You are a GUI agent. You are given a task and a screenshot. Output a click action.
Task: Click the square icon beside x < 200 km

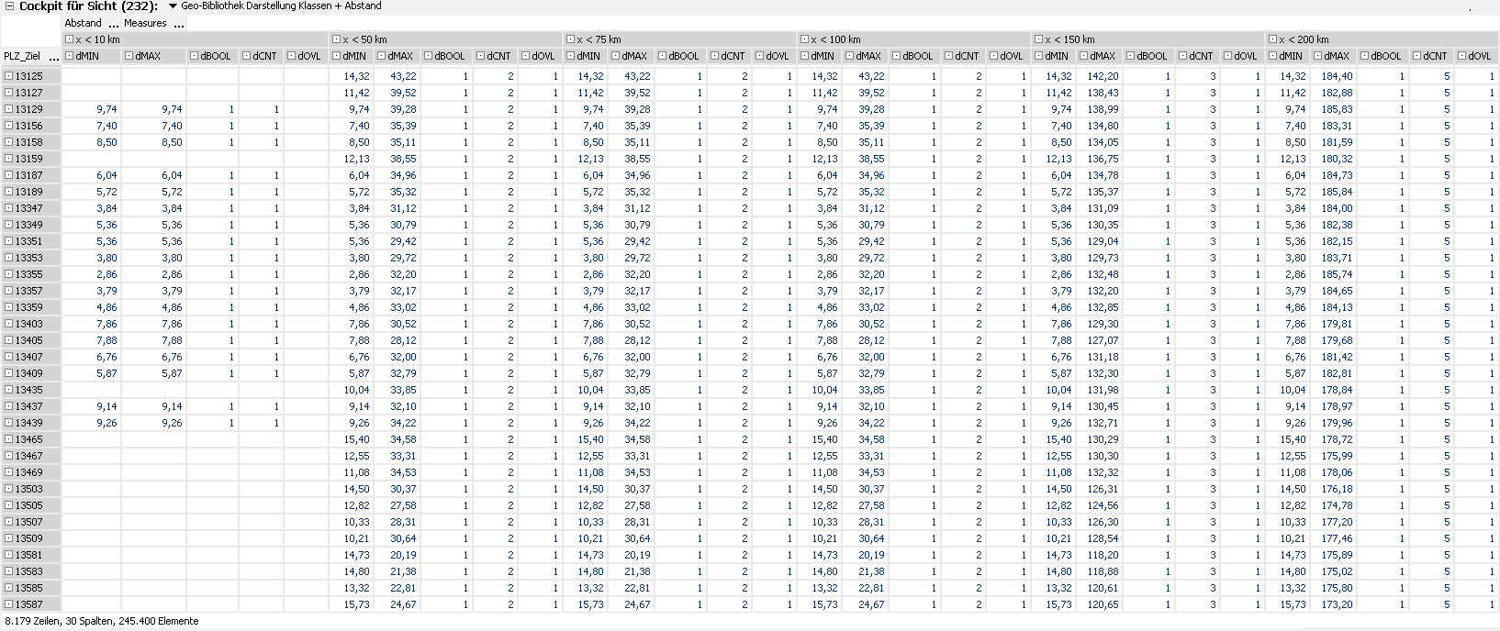pyautogui.click(x=1272, y=39)
